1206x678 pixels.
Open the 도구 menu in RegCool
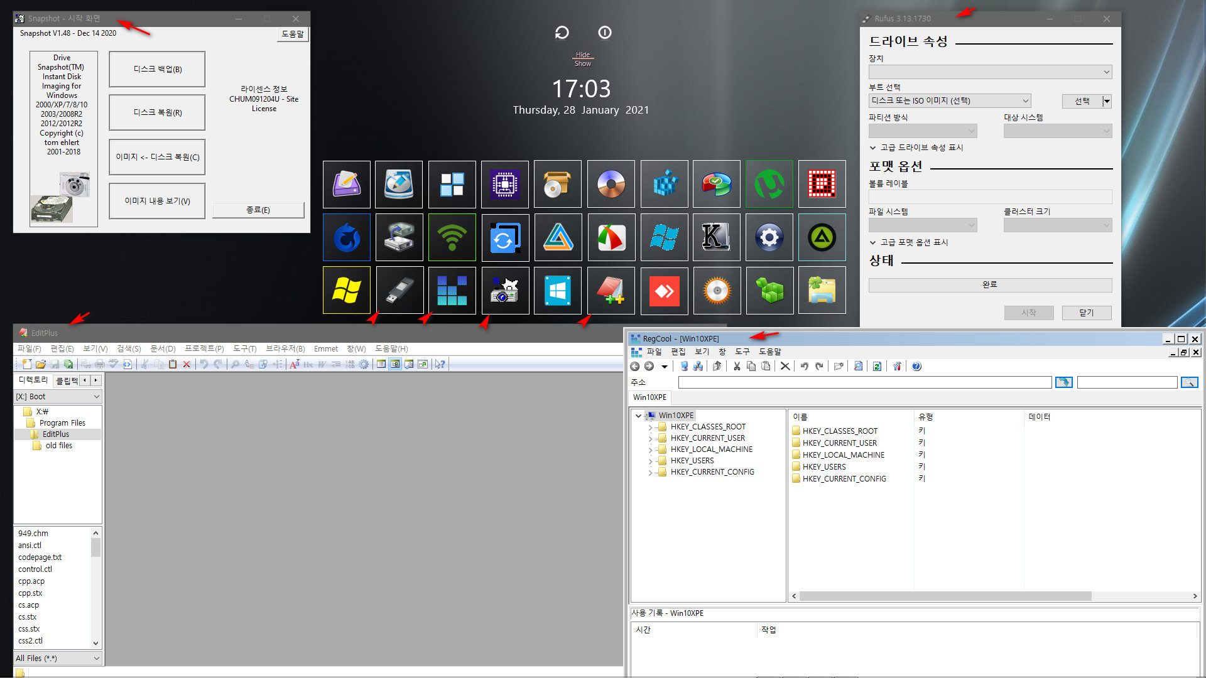tap(742, 352)
